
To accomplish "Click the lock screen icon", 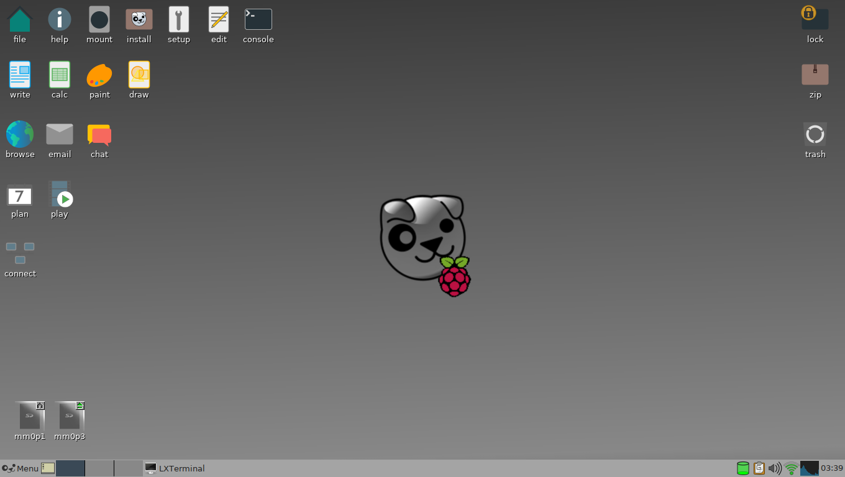I will (815, 18).
